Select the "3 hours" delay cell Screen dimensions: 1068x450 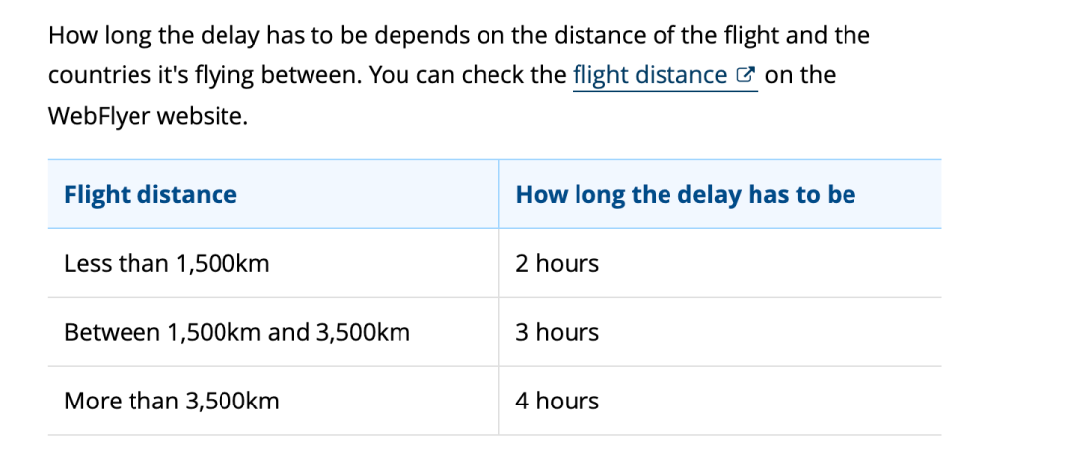(720, 332)
